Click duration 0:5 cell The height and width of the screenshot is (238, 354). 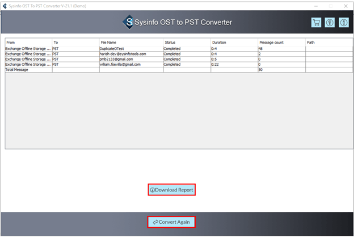pyautogui.click(x=234, y=59)
